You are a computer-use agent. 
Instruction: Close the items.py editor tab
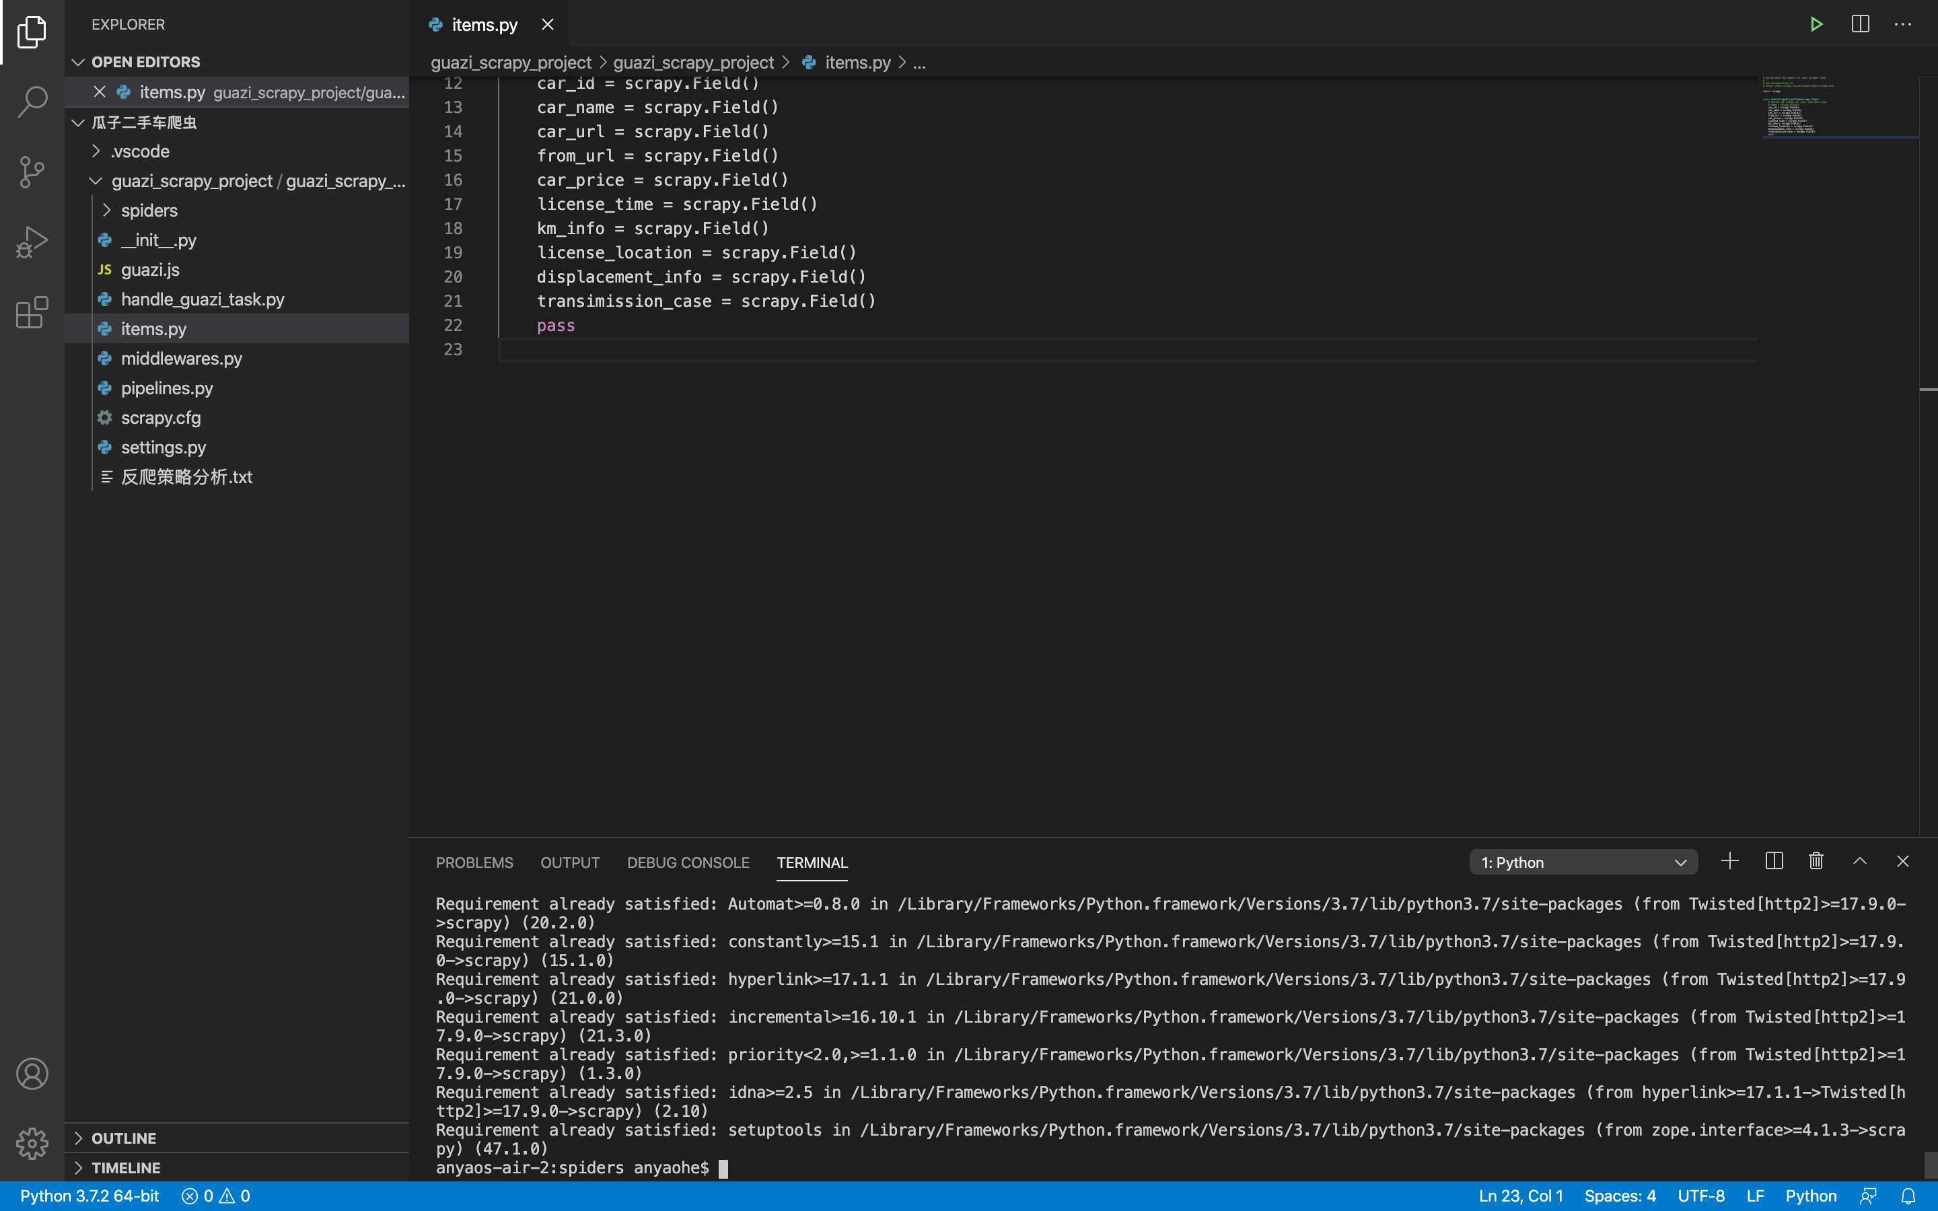(548, 24)
